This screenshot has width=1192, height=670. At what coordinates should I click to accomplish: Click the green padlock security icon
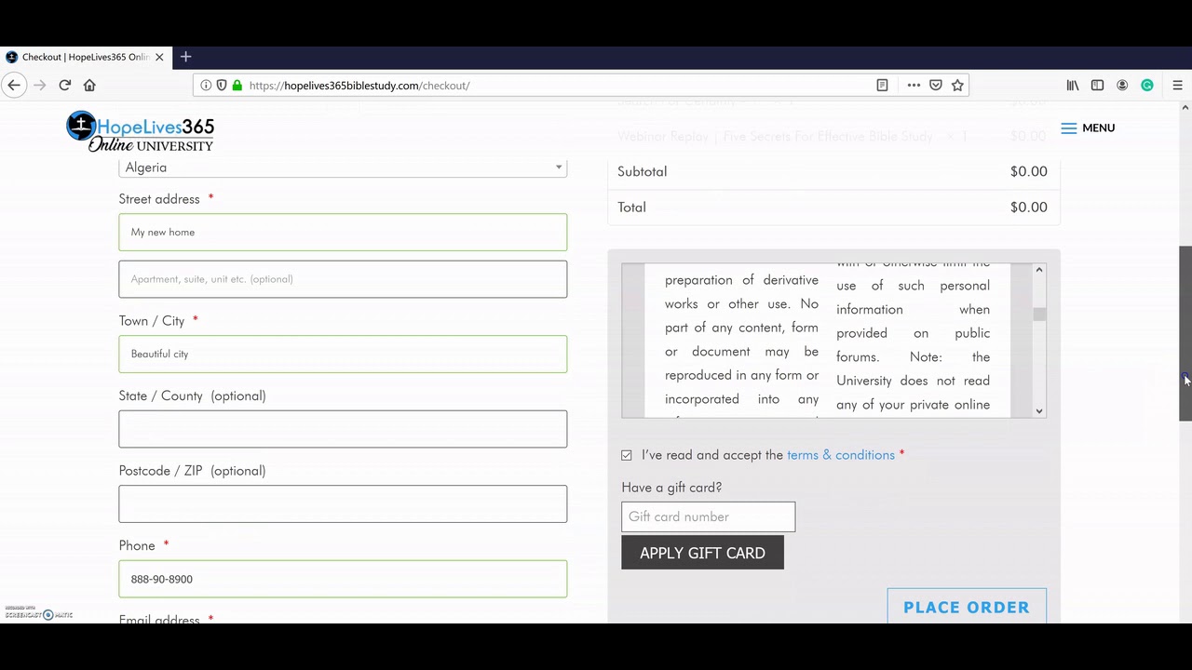pyautogui.click(x=237, y=85)
